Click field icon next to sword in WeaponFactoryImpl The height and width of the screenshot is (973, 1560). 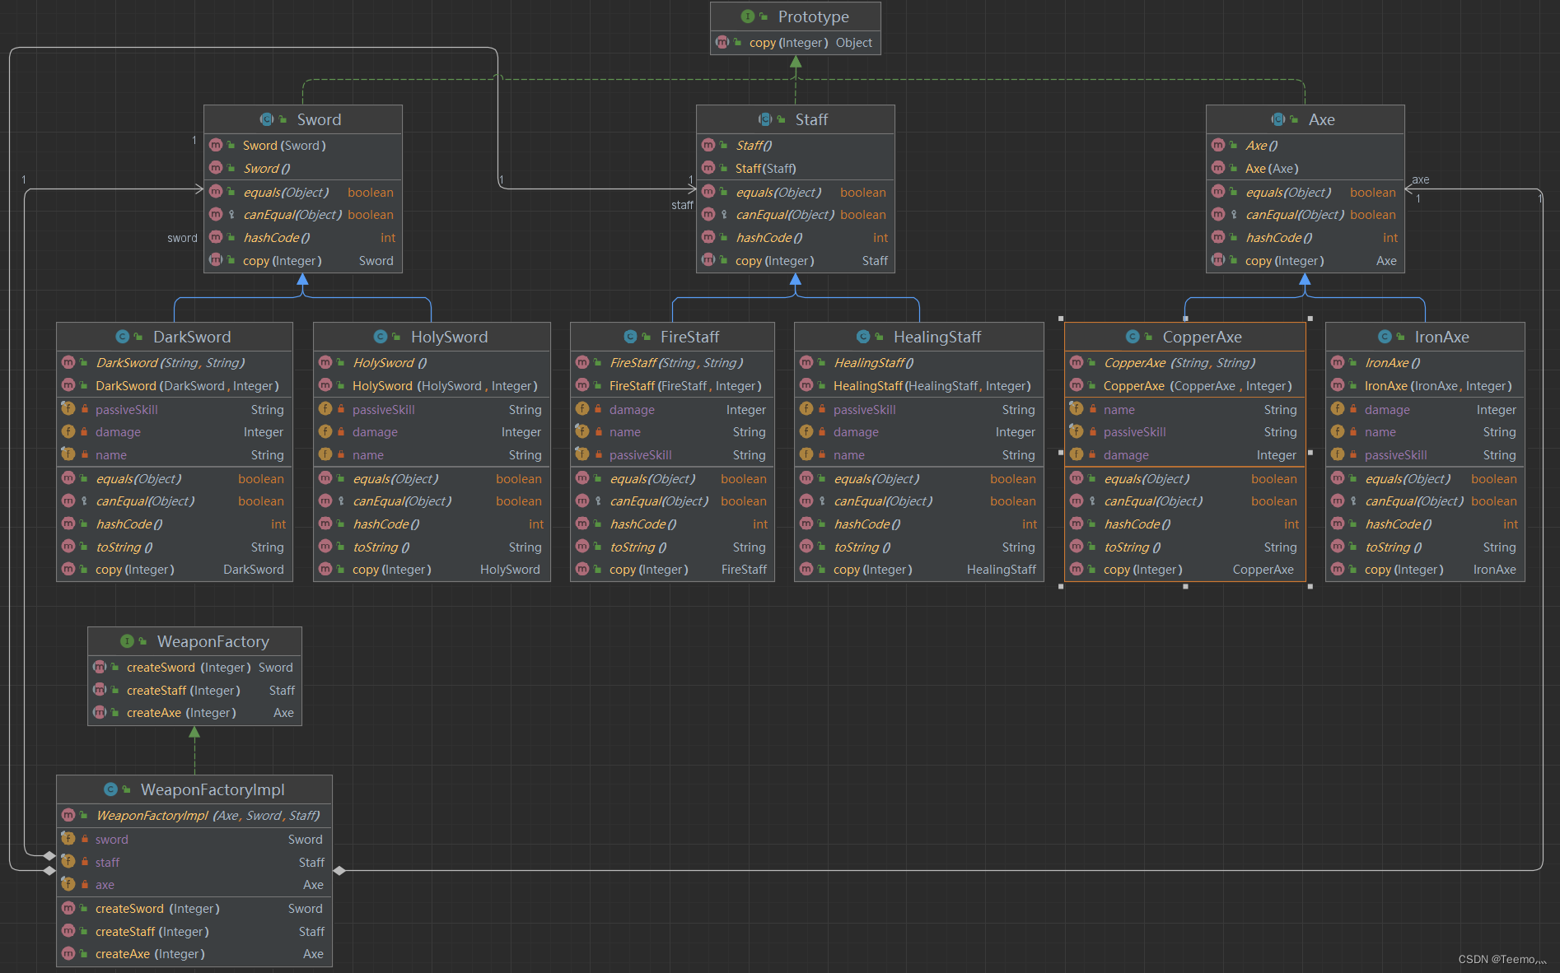68,839
